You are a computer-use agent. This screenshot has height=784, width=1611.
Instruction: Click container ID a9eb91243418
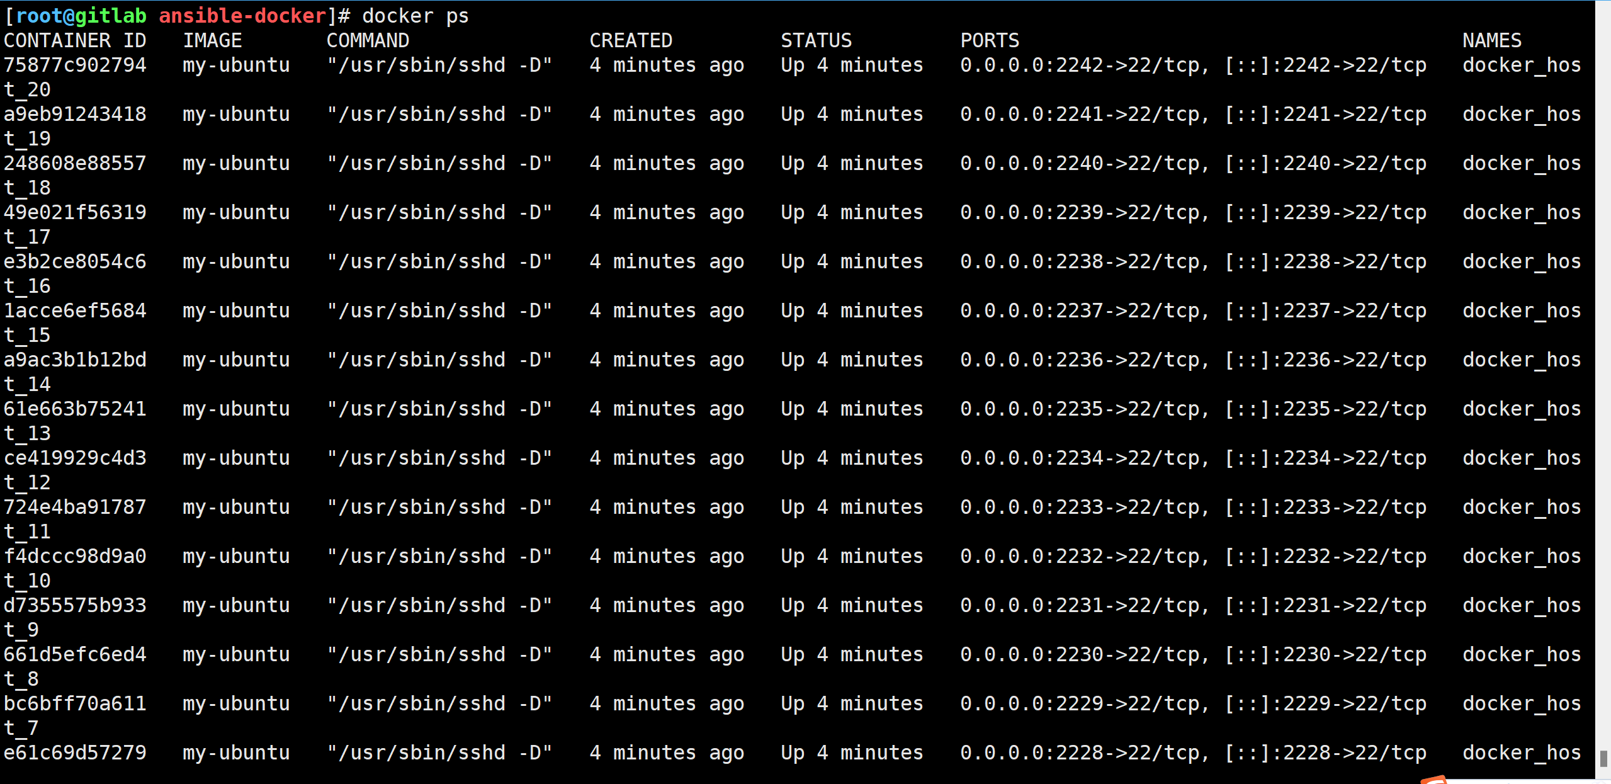point(75,114)
